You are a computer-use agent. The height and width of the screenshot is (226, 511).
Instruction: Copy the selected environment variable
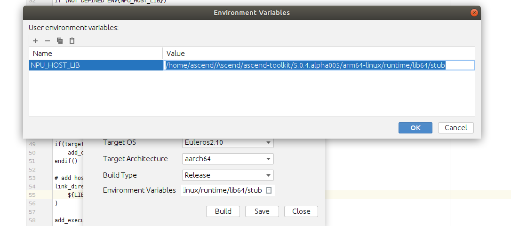[x=60, y=41]
